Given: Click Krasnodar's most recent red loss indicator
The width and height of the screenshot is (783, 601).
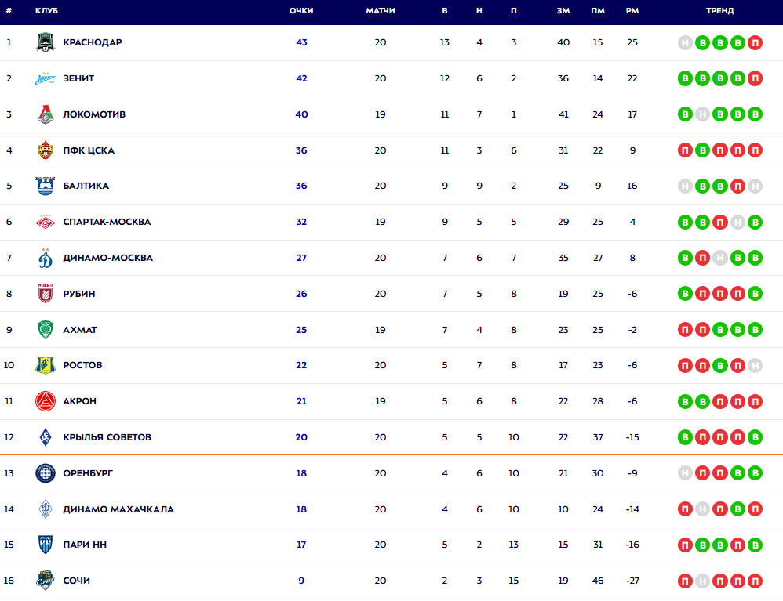Looking at the screenshot, I should pos(755,42).
